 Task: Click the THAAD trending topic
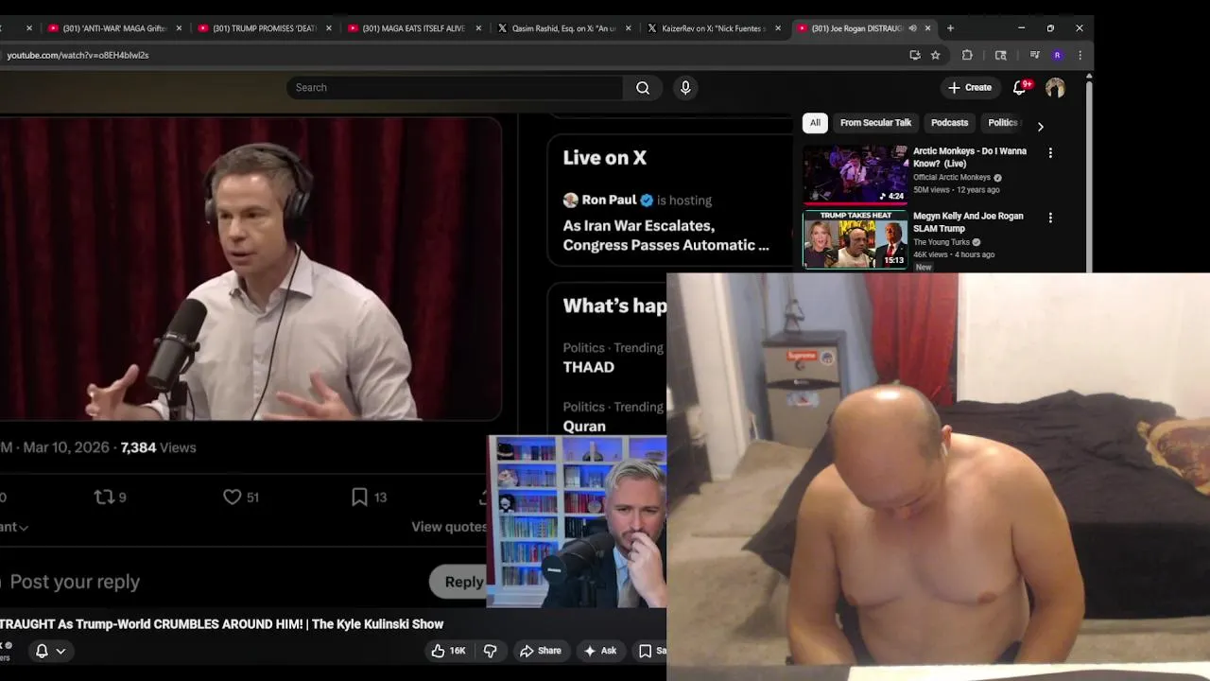pos(589,367)
